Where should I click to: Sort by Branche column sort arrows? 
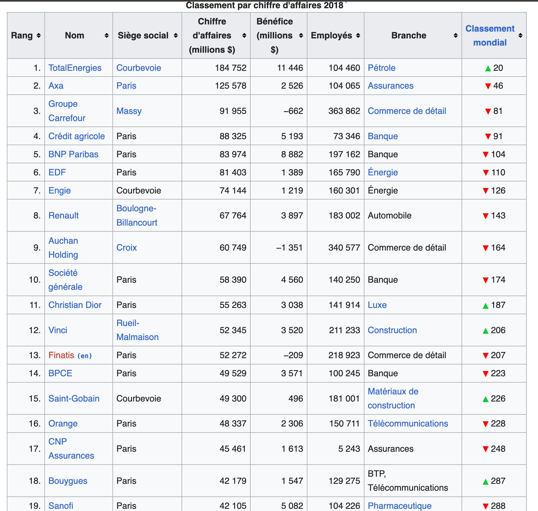point(456,35)
